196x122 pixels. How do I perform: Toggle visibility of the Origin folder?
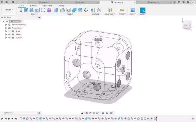[x=9, y=31]
